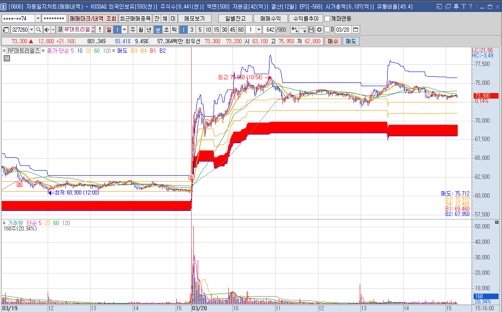The height and width of the screenshot is (312, 502).
Task: Click the add line indicator icon
Action: (x=303, y=30)
